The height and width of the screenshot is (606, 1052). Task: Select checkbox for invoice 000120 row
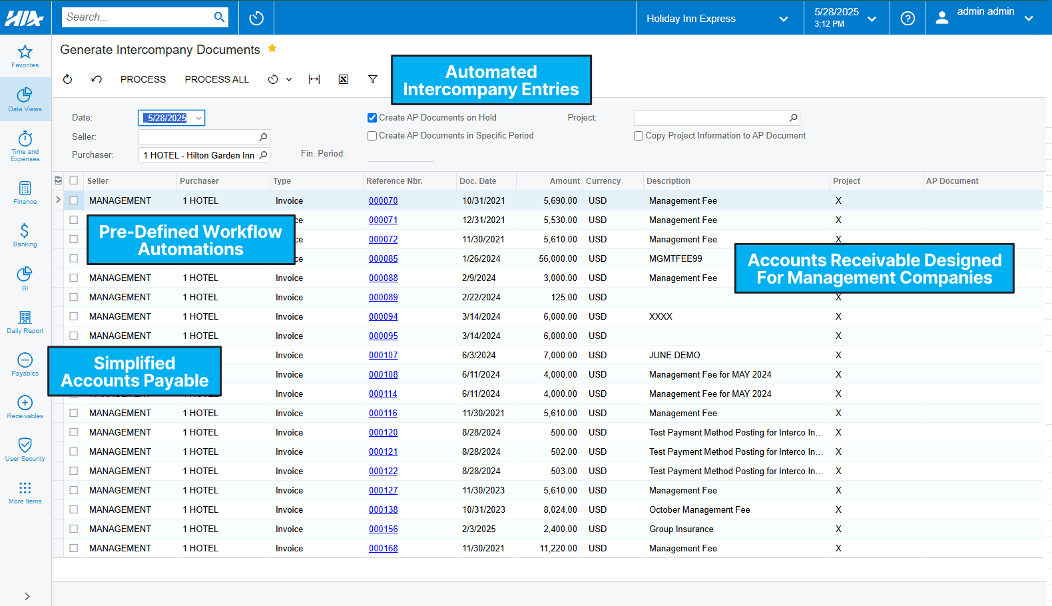click(x=73, y=432)
